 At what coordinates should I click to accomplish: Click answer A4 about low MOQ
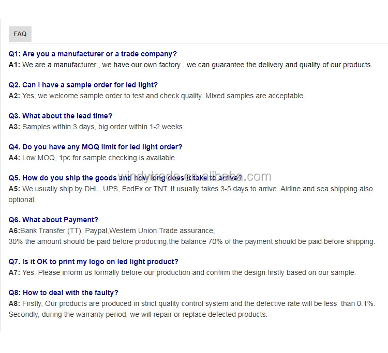93,158
